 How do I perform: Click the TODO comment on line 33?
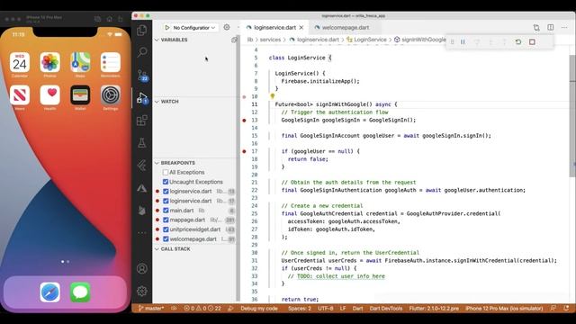tap(340, 276)
